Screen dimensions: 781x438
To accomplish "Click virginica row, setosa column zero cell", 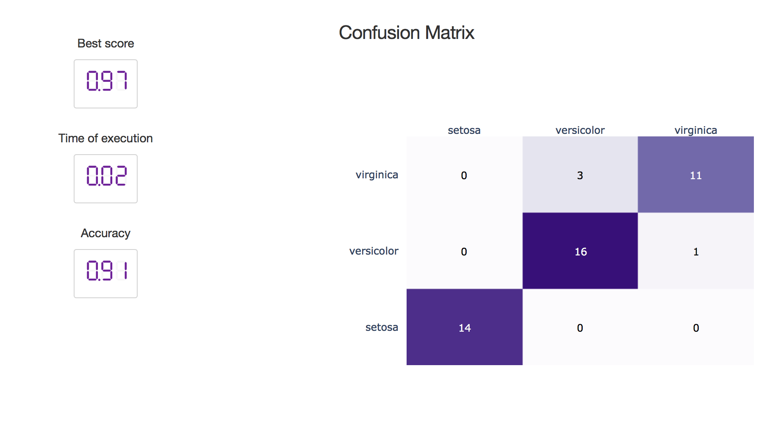I will [465, 175].
